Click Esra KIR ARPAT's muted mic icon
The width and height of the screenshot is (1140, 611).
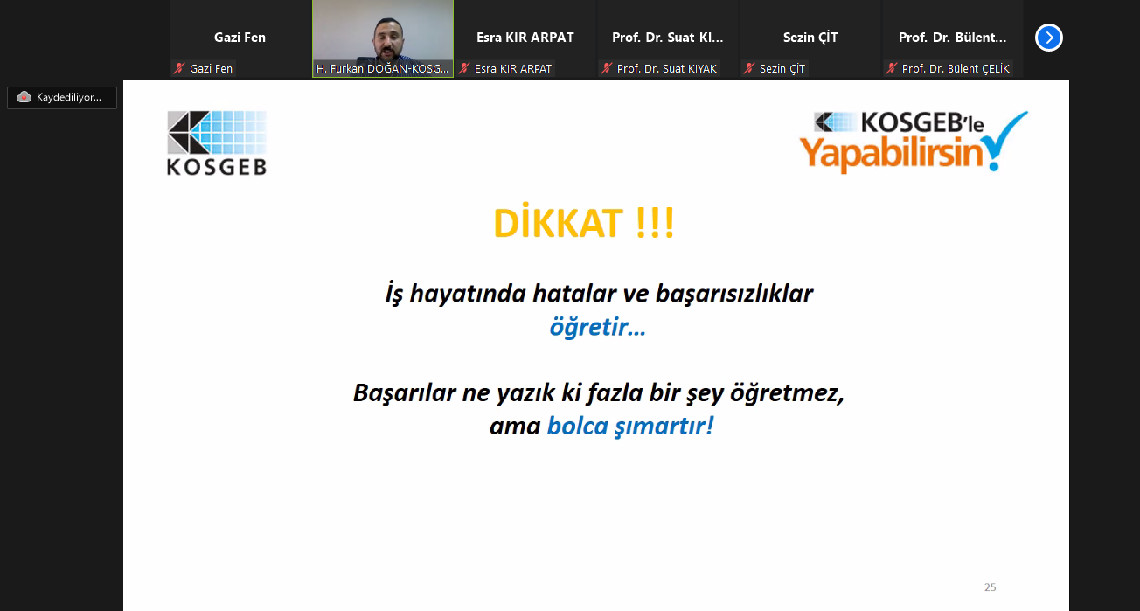click(x=464, y=68)
